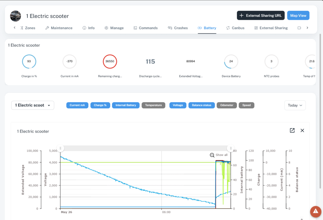The height and width of the screenshot is (220, 323).
Task: Enable the Odometer series chip
Action: [x=226, y=105]
